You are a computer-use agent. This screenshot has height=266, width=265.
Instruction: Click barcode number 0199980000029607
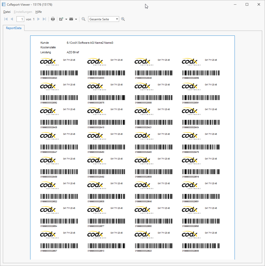pos(49,251)
